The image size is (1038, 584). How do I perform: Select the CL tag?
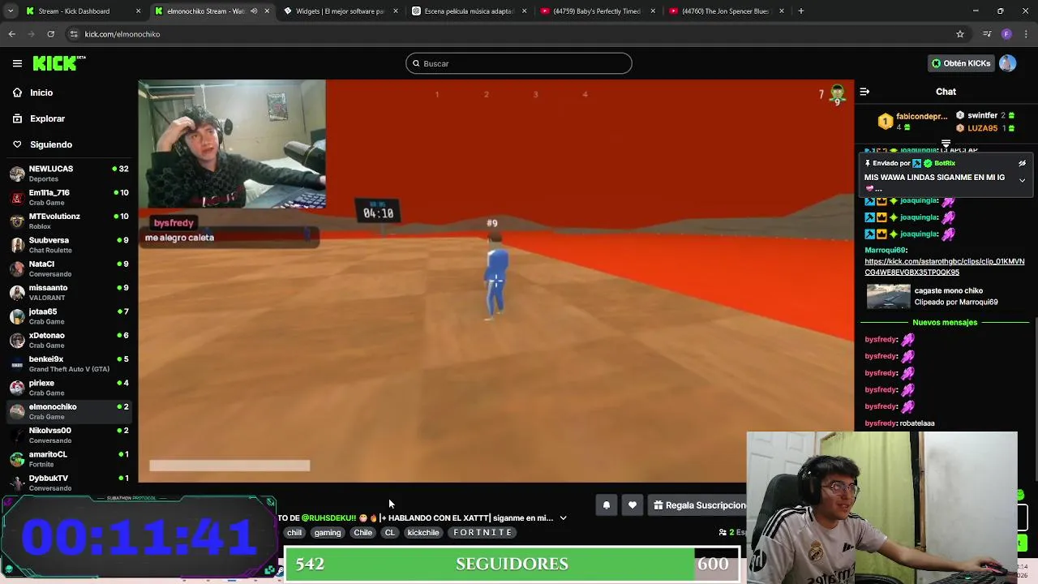[390, 533]
